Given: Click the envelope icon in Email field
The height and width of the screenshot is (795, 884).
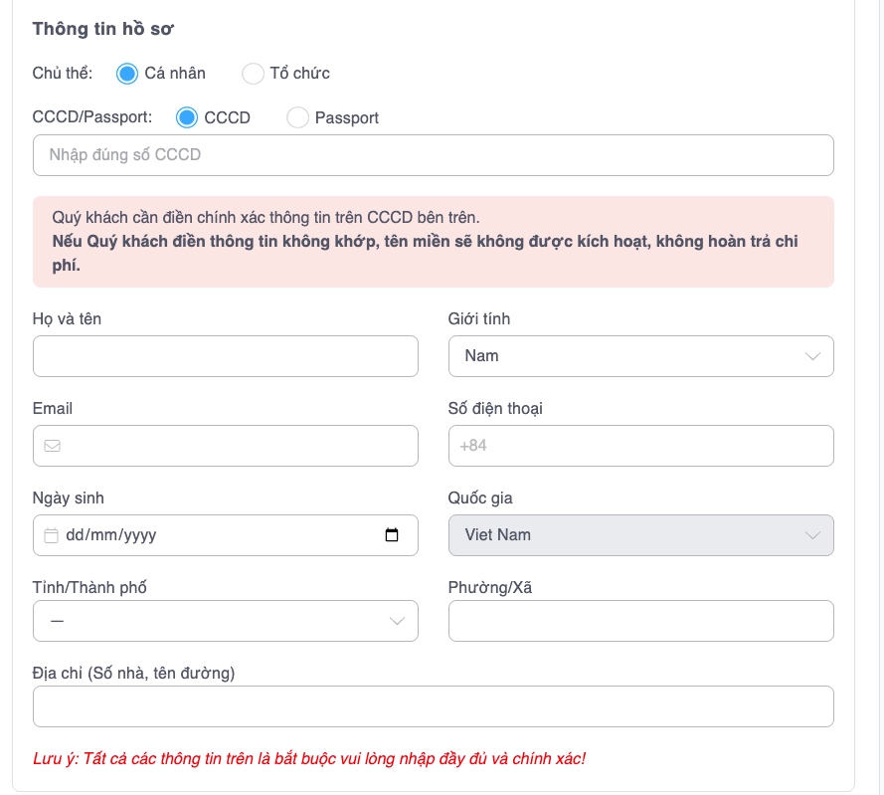Looking at the screenshot, I should coord(53,446).
